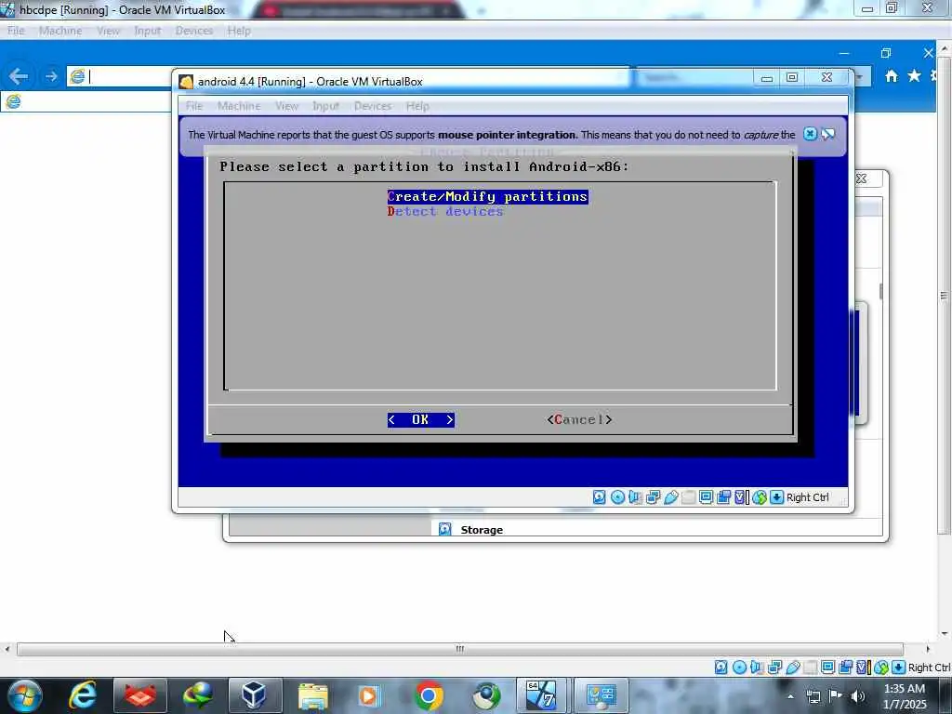Open network status in system tray

tap(813, 696)
